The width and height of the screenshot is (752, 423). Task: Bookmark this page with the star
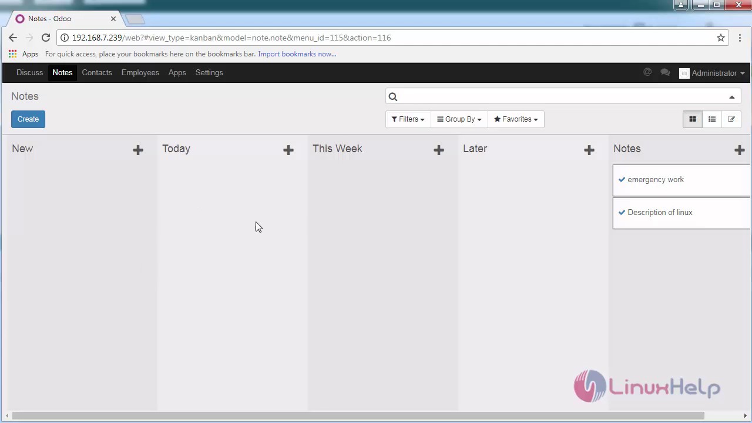point(721,38)
